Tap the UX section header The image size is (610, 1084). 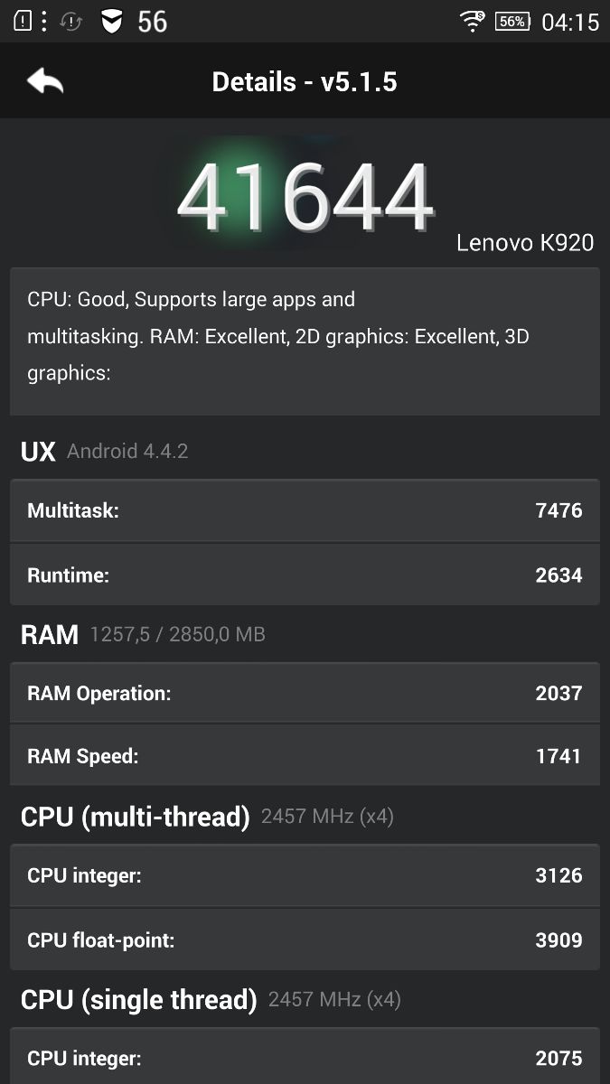click(38, 452)
